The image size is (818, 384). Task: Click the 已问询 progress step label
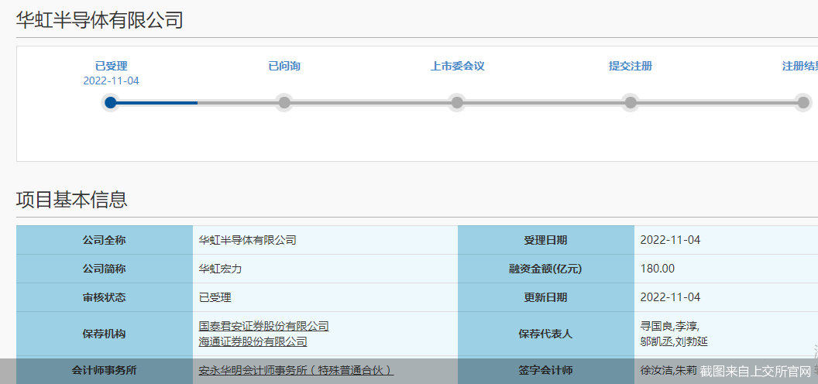(x=284, y=67)
